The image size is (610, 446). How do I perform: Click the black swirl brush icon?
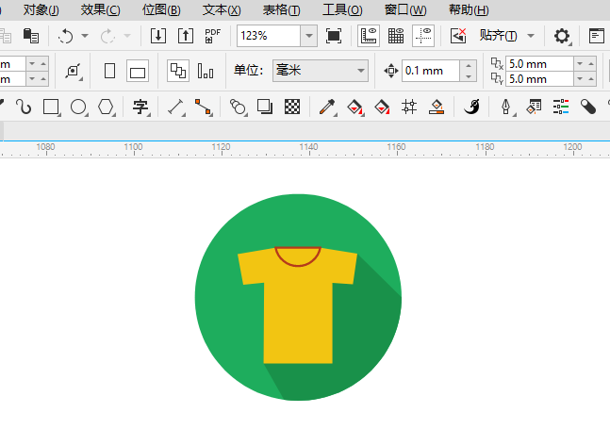click(x=471, y=107)
